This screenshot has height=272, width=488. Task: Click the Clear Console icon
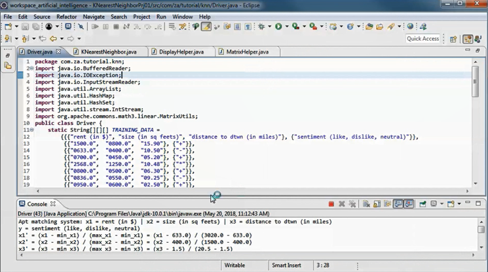point(367,204)
